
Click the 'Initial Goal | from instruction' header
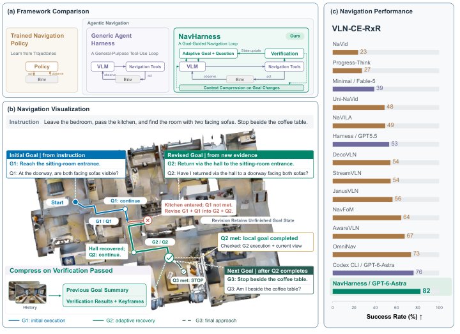(x=66, y=155)
